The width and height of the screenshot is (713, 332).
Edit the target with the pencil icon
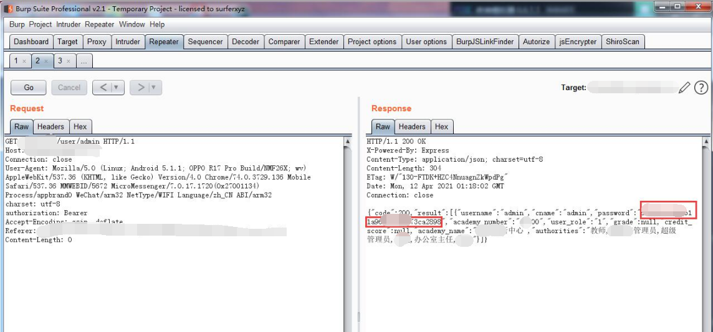pos(684,88)
